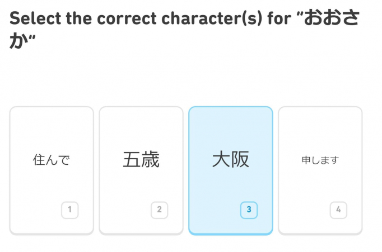Click the 五歳 kanji text
This screenshot has width=382, height=252.
click(x=141, y=160)
